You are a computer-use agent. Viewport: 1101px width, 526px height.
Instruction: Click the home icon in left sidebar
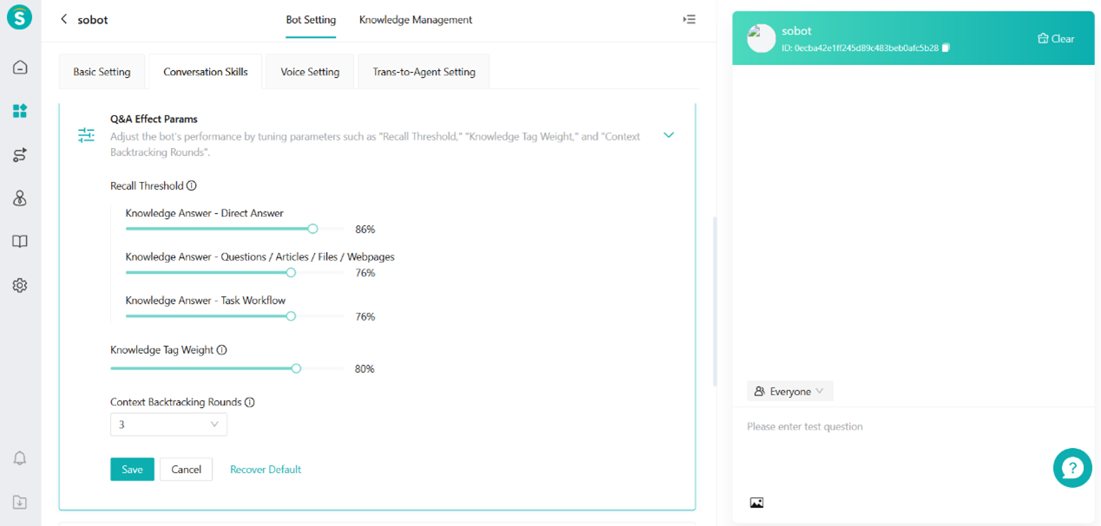coord(20,68)
